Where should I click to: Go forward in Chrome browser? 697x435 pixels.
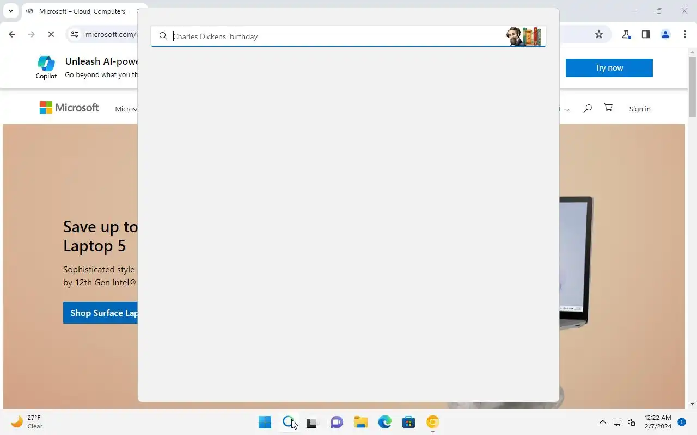point(31,34)
